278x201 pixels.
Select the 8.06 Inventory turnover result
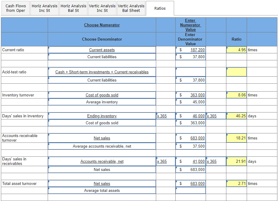point(236,95)
